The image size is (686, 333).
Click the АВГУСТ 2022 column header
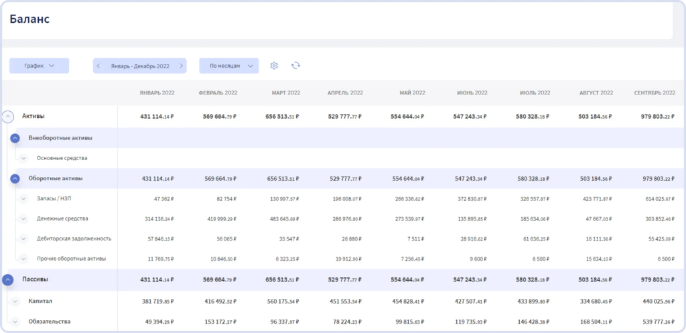(x=596, y=92)
